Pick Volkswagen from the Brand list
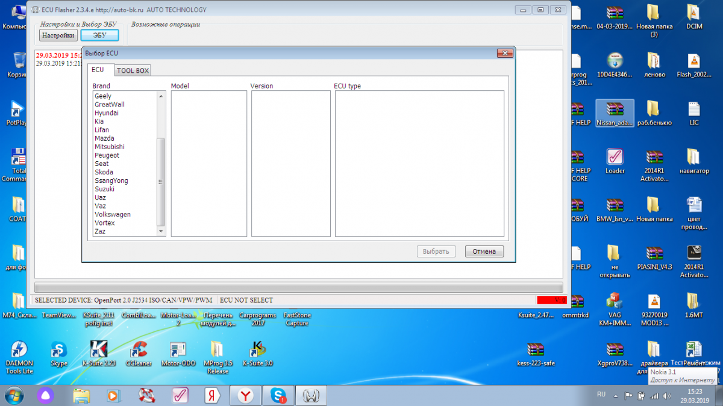The image size is (723, 406). point(113,214)
